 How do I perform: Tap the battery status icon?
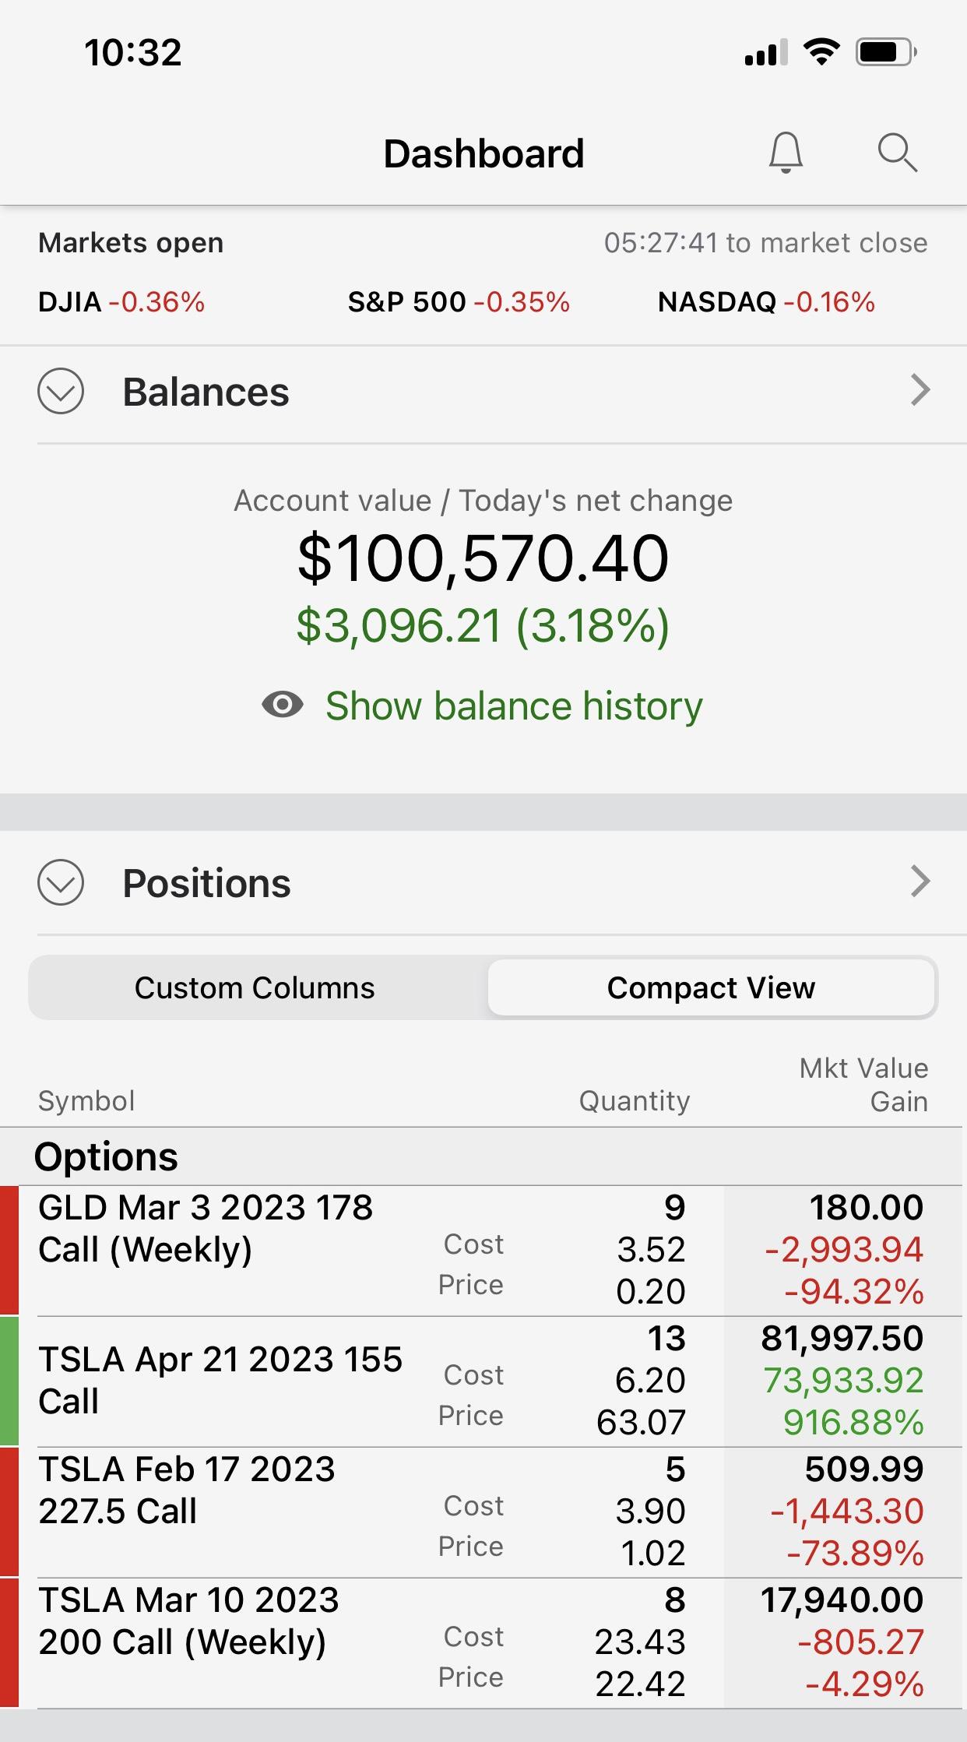click(885, 53)
